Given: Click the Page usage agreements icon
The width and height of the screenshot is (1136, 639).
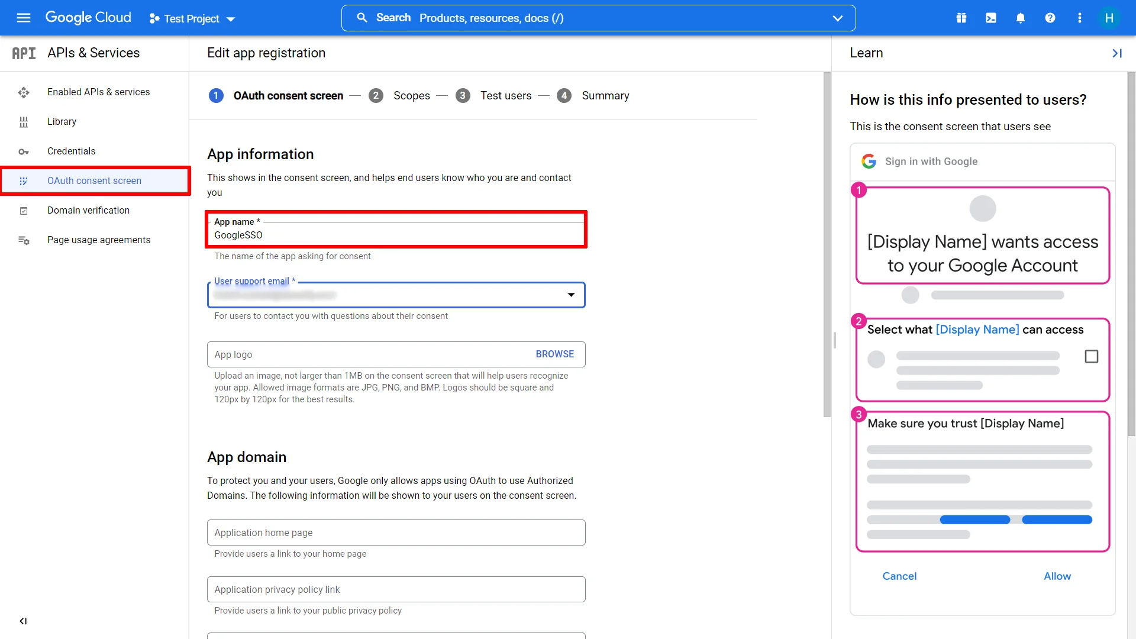Looking at the screenshot, I should point(24,240).
